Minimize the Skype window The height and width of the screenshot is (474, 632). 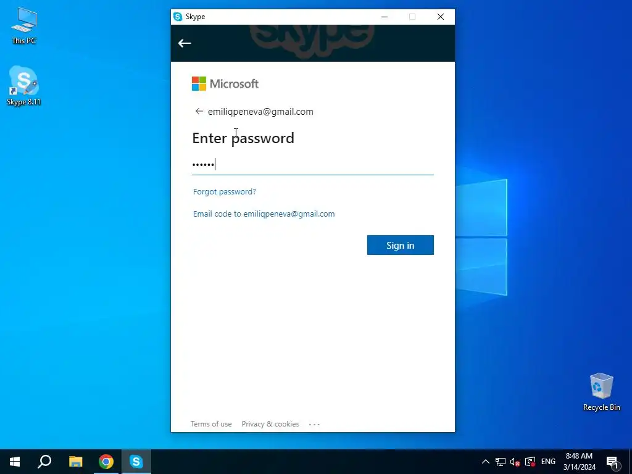coord(385,17)
